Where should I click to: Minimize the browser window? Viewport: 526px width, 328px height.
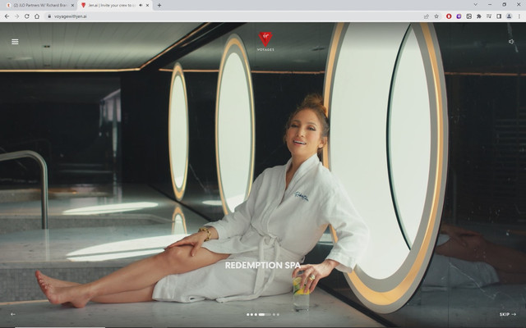tap(490, 5)
